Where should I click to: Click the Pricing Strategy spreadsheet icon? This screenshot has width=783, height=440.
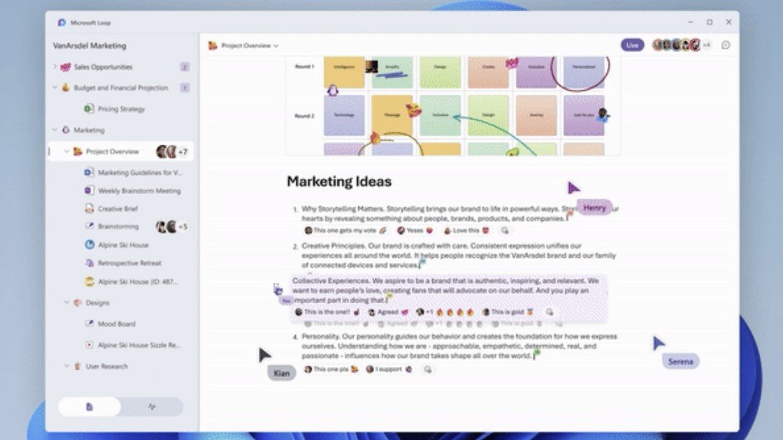tap(89, 109)
